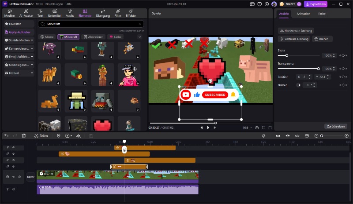The height and width of the screenshot is (204, 353).
Task: Toggle visibility of the main video track
Action: pyautogui.click(x=14, y=177)
